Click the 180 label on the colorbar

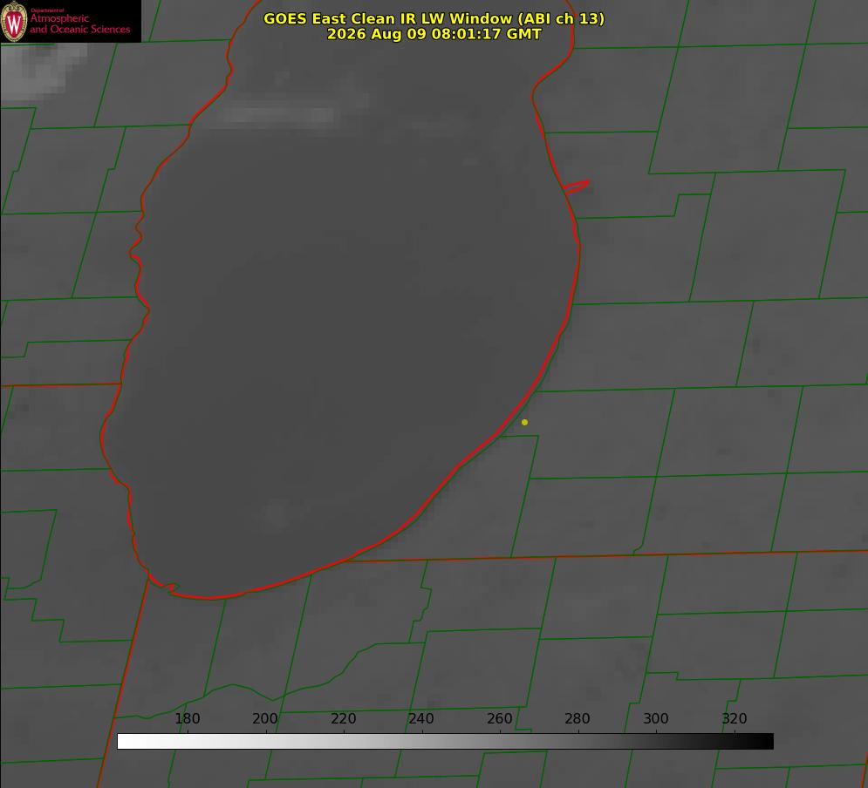click(x=187, y=718)
